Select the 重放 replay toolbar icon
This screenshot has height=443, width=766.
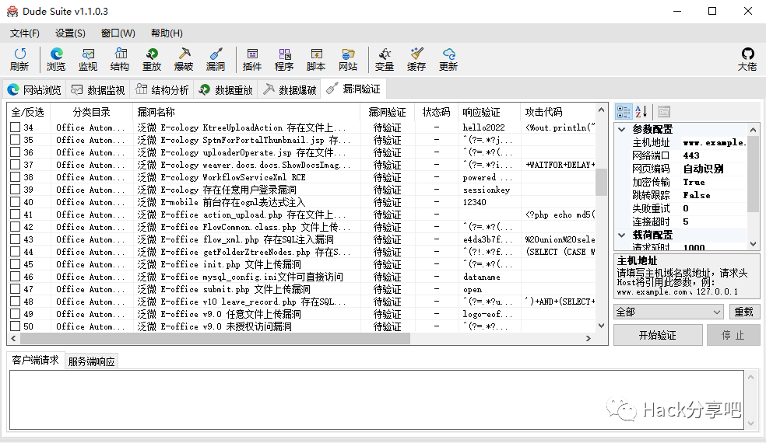coord(152,60)
